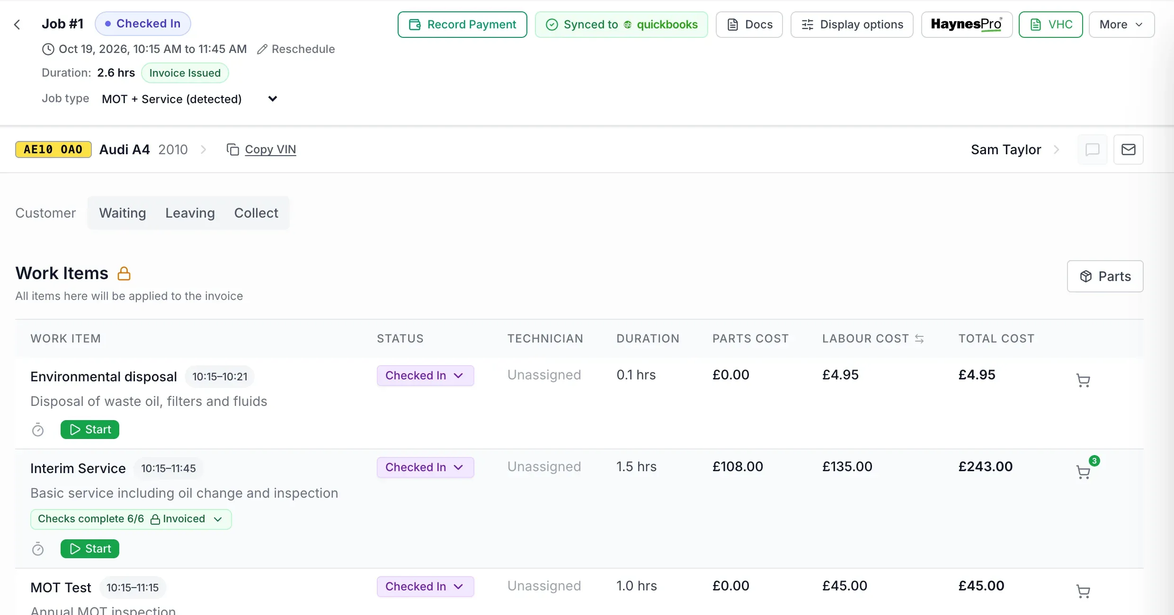Viewport: 1174px width, 615px height.
Task: Open the Parts panel button
Action: pos(1105,276)
